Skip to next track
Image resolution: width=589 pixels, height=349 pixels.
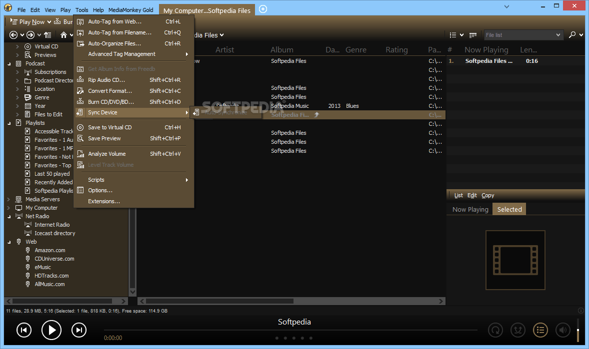[x=79, y=330]
